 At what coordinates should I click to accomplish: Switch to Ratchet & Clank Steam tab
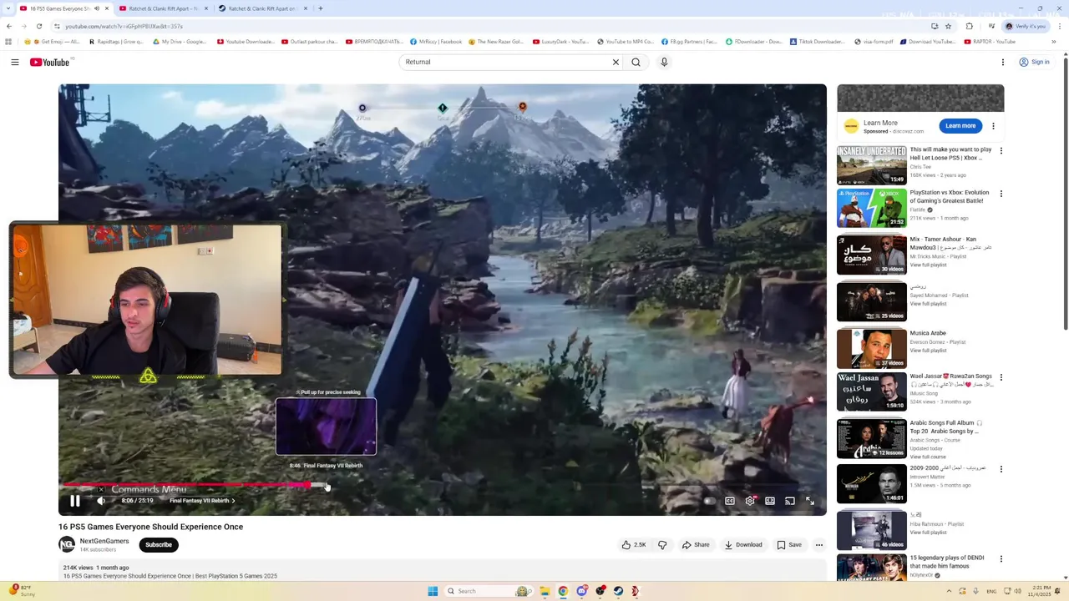coord(262,8)
